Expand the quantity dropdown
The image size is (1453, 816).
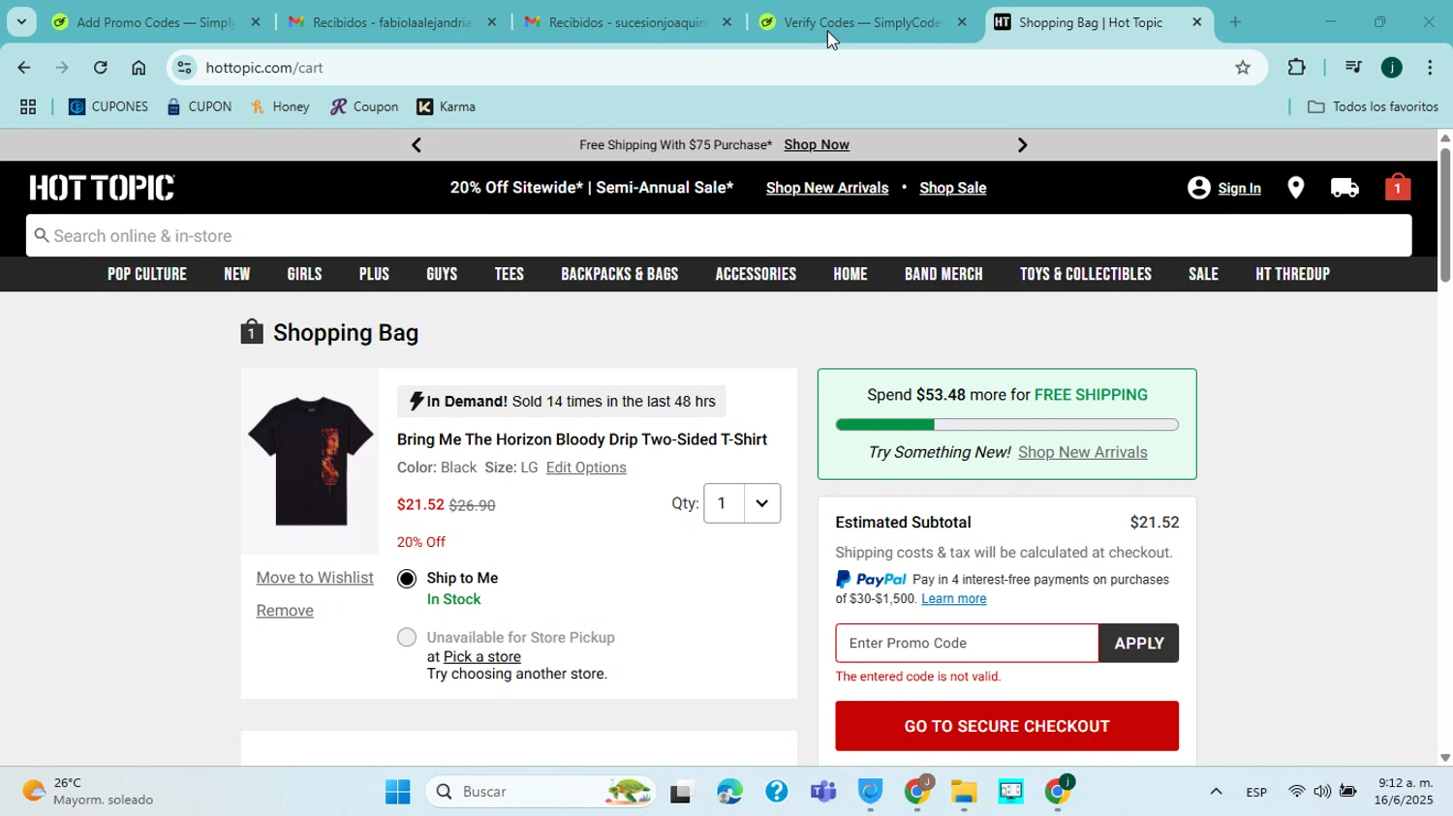pyautogui.click(x=761, y=503)
